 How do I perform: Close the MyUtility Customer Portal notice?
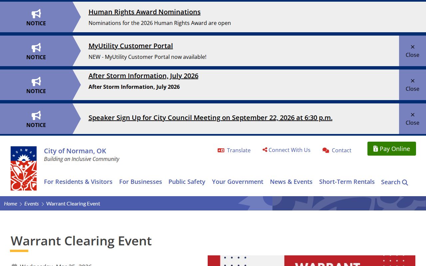tap(412, 51)
